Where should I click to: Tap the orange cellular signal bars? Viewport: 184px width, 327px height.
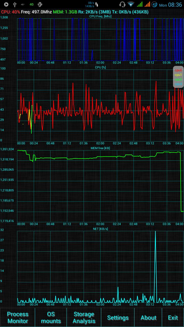[x=147, y=4]
